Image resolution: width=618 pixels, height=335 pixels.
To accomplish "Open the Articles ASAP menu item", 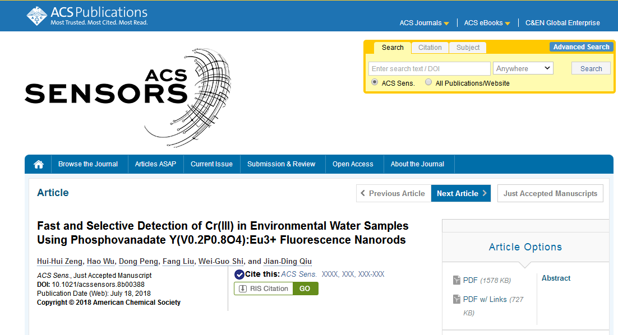I will (155, 164).
